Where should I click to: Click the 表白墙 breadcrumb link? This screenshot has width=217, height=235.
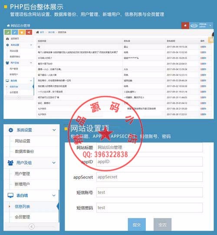(51, 32)
